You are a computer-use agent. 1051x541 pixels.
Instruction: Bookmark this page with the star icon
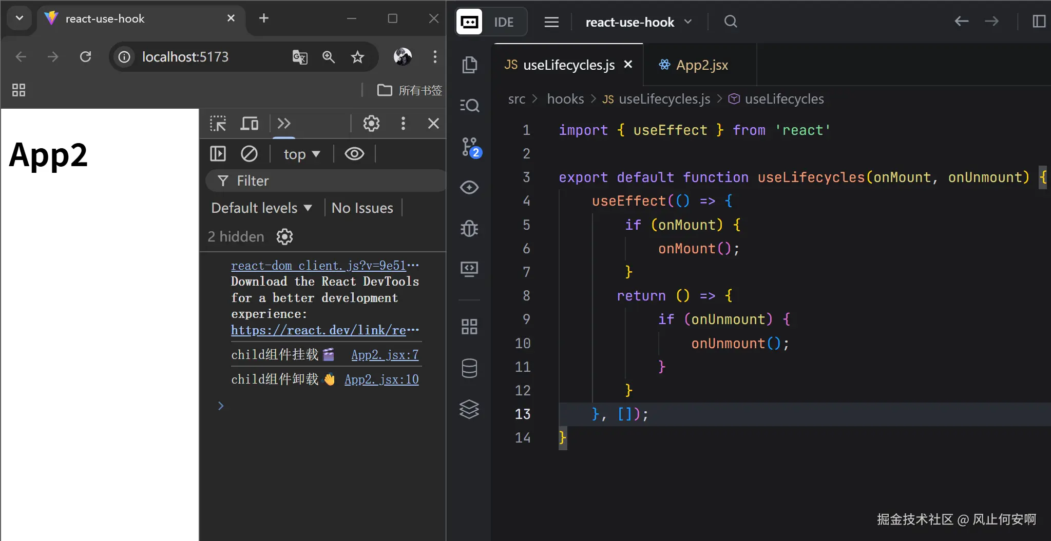357,57
